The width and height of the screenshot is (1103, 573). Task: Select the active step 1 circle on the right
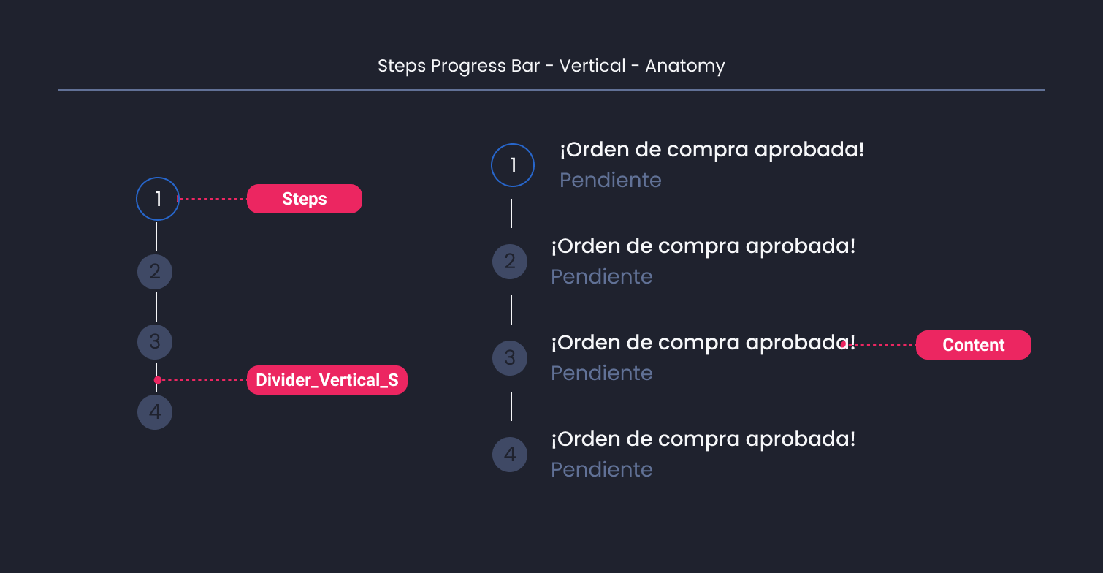pyautogui.click(x=512, y=165)
